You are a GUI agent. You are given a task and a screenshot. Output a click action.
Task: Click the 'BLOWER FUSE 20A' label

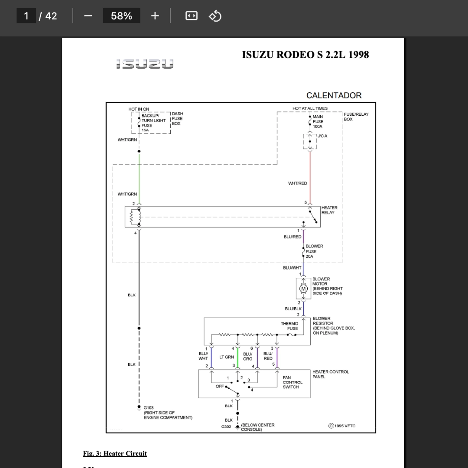[x=314, y=251]
